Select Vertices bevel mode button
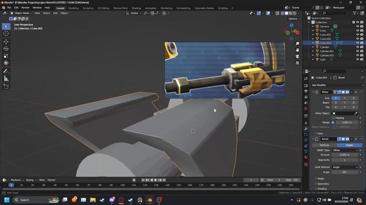Image resolution: width=366 pixels, height=205 pixels. point(324,145)
